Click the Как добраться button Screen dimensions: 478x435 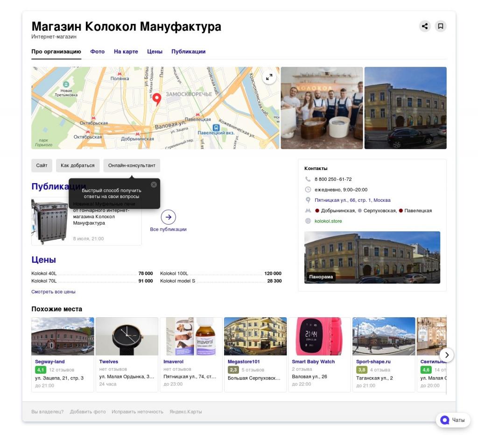click(77, 165)
